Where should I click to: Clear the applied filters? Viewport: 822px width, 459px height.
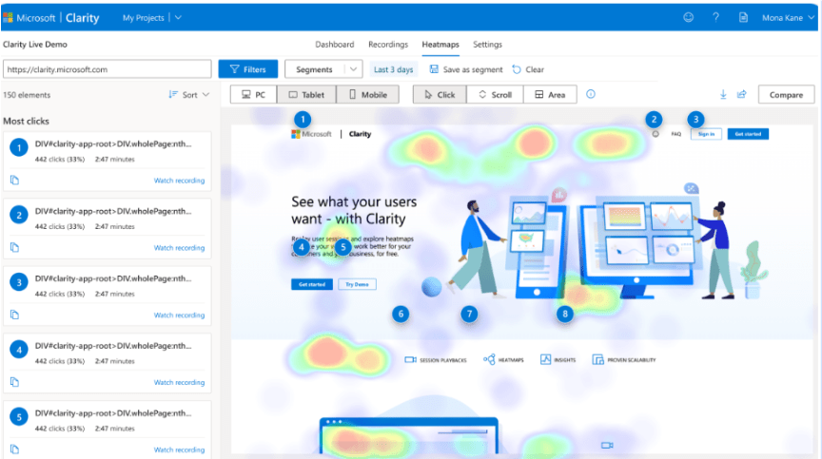coord(528,69)
